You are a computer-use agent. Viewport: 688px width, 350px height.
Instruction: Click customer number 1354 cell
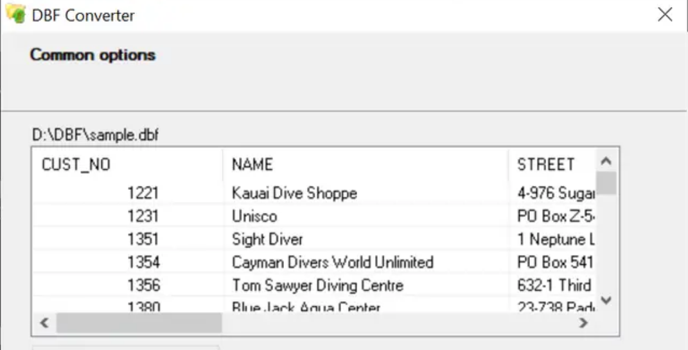click(143, 262)
